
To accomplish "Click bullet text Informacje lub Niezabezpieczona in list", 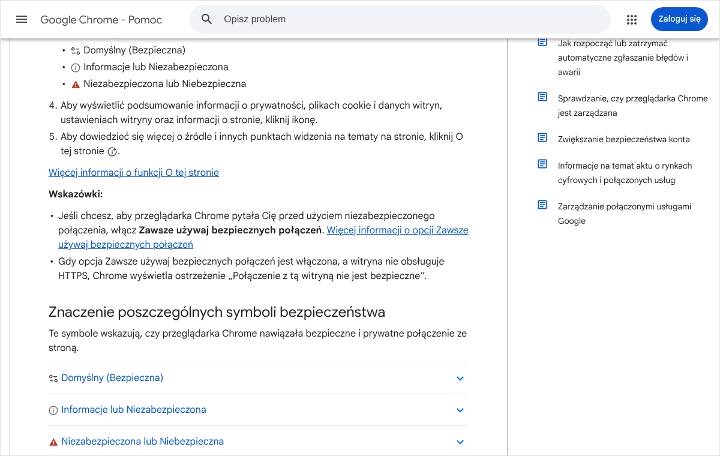I will [x=156, y=67].
